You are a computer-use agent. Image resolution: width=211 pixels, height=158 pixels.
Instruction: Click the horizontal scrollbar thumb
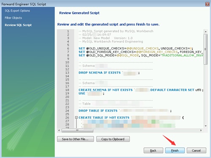tap(77, 131)
